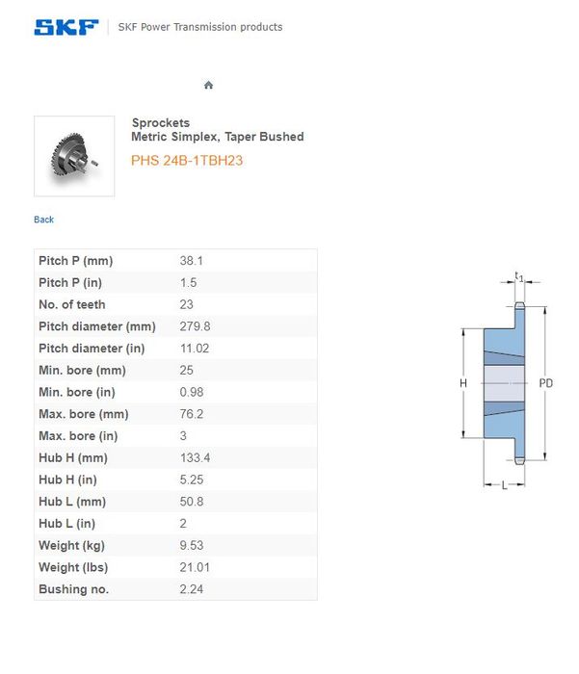Screen dimensions: 579x674
Task: Click the Pitch diameter (mm) value 279.8
Action: [195, 326]
